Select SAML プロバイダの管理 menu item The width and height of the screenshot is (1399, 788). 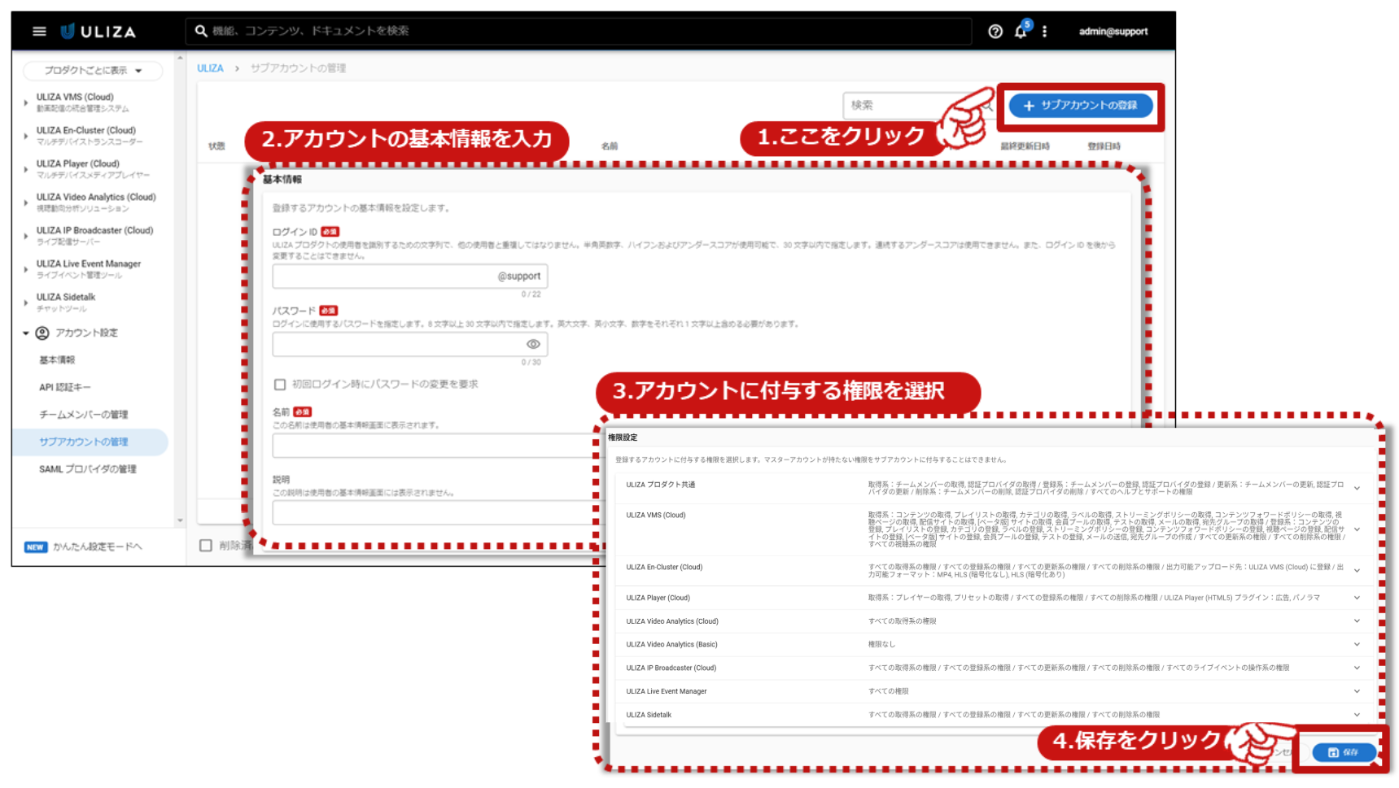pyautogui.click(x=88, y=469)
